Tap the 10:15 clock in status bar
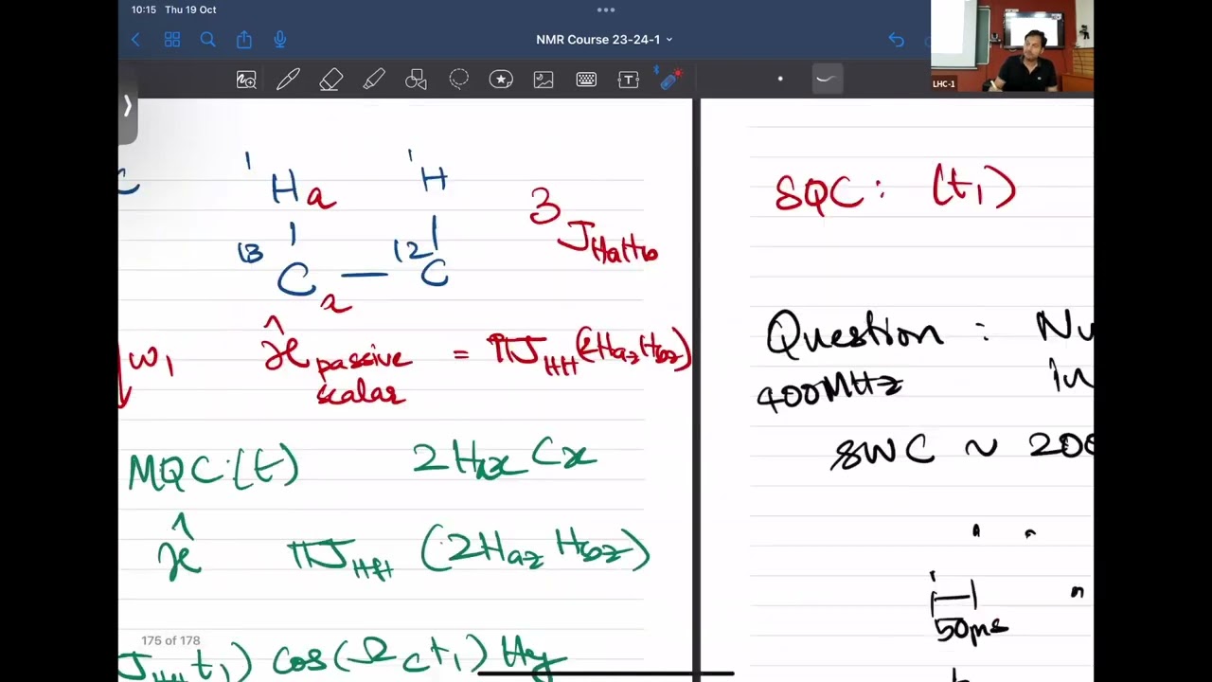This screenshot has height=682, width=1212. coord(144,9)
